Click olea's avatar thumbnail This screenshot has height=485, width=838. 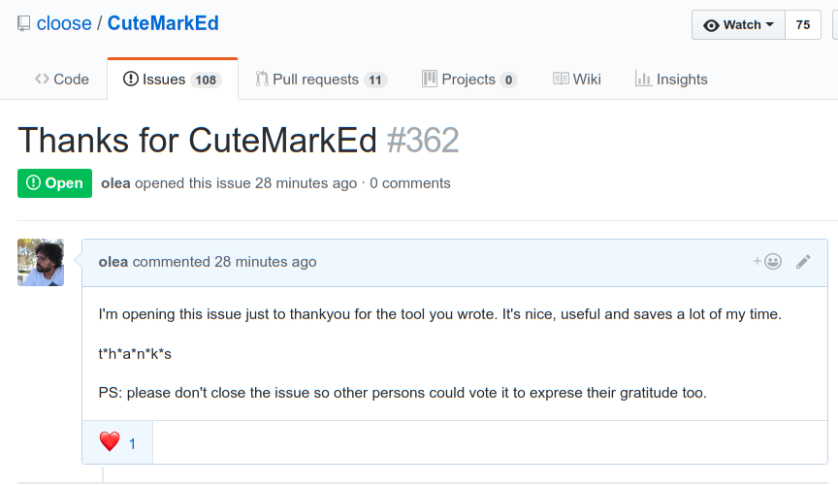coord(41,262)
